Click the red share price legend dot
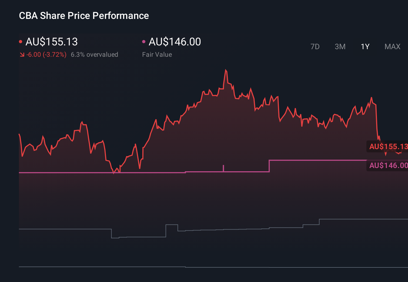 [x=21, y=41]
